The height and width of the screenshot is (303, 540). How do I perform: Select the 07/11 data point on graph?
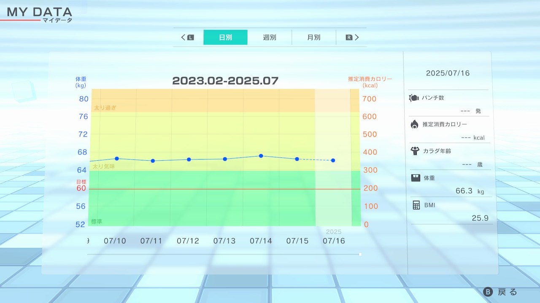[153, 161]
